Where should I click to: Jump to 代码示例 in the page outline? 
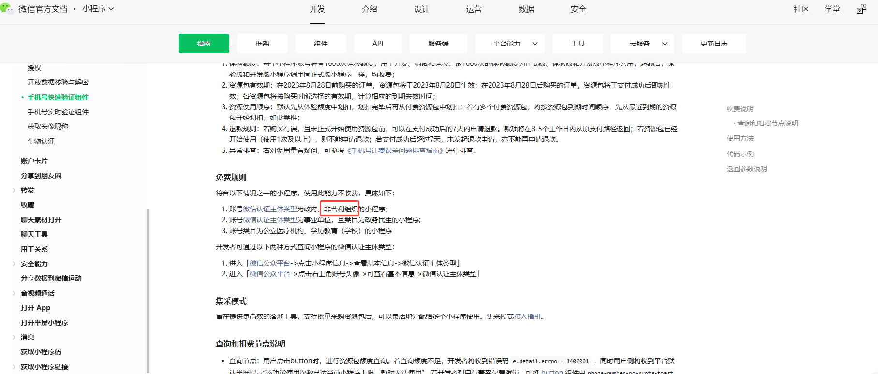[x=740, y=154]
